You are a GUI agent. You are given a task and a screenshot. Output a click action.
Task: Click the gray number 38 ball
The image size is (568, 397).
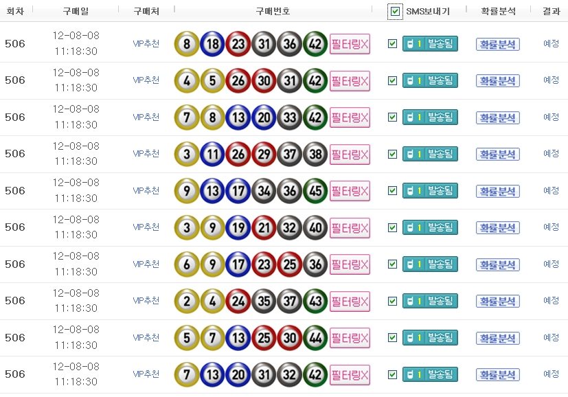click(x=315, y=154)
